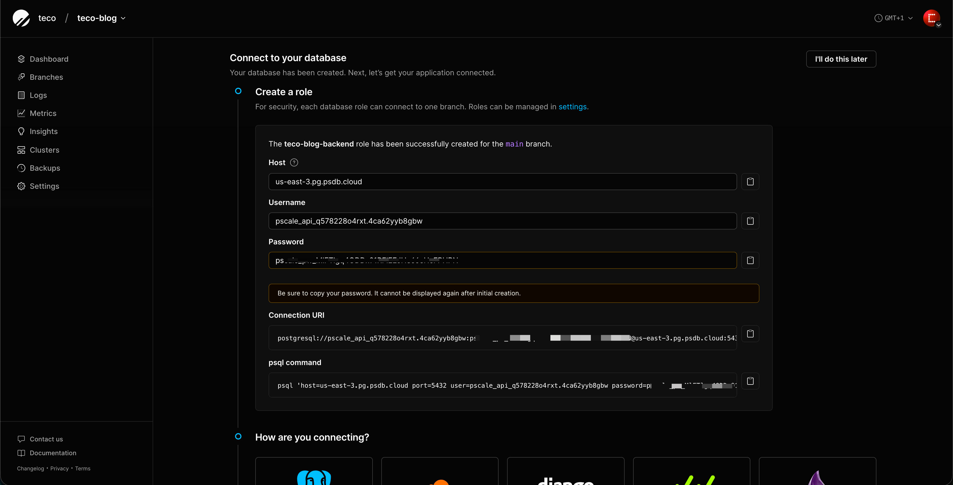Click the Insights lightbulb icon
Screen dimensions: 953x485
21,132
